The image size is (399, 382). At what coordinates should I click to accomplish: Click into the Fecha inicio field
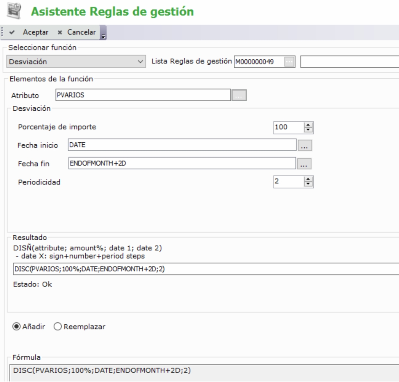(181, 145)
